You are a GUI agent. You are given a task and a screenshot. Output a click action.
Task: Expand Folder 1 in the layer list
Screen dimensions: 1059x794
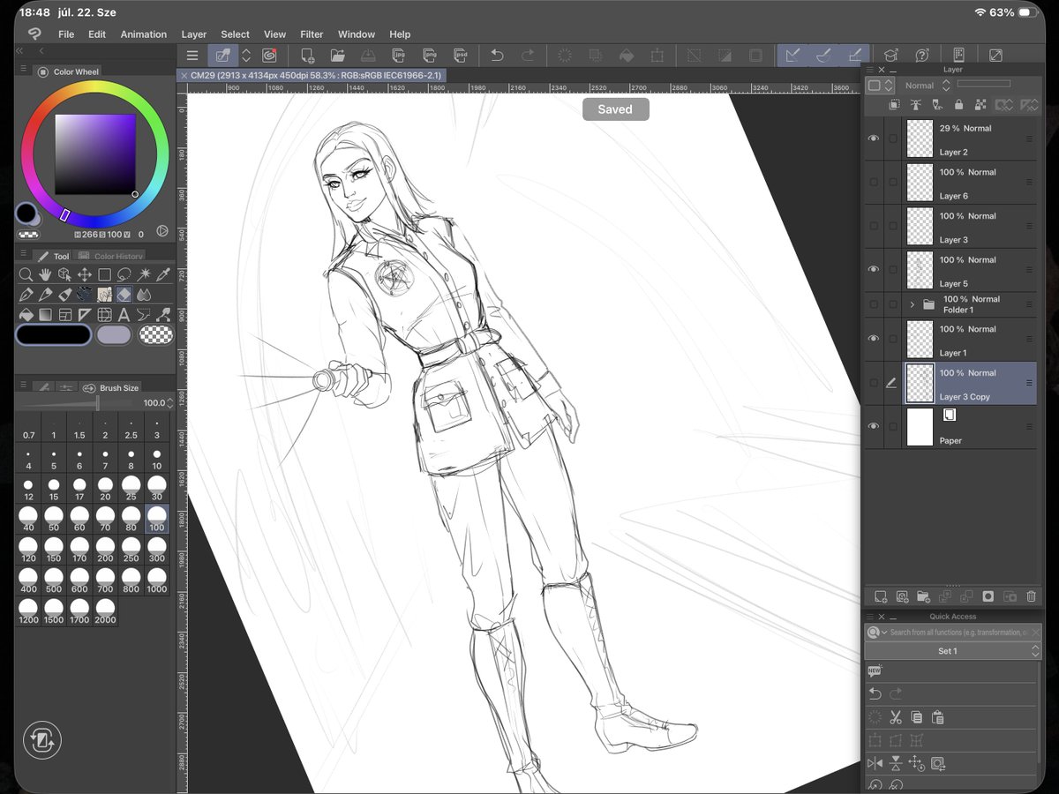(x=912, y=304)
